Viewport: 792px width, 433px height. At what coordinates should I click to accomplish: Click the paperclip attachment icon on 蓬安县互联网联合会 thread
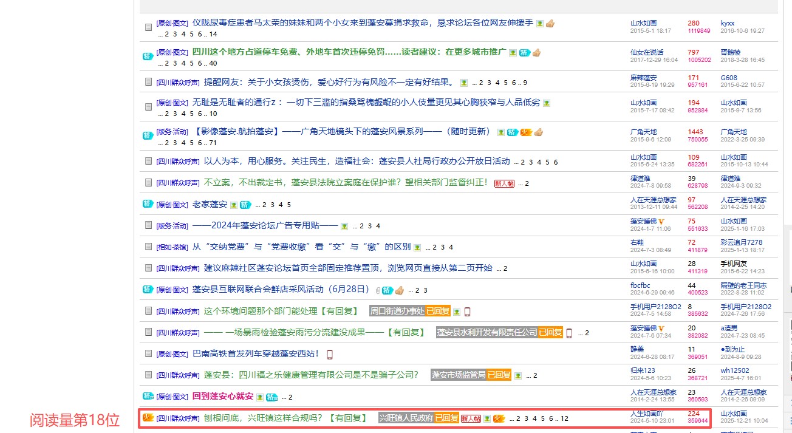378,290
